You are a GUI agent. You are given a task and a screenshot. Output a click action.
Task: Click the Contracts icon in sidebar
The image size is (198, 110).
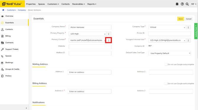click(2, 43)
